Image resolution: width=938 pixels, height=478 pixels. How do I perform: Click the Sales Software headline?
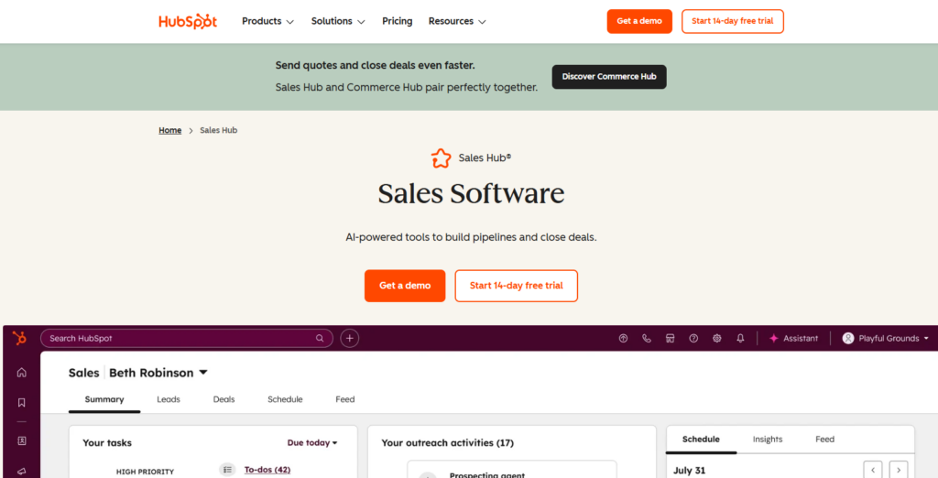point(472,193)
